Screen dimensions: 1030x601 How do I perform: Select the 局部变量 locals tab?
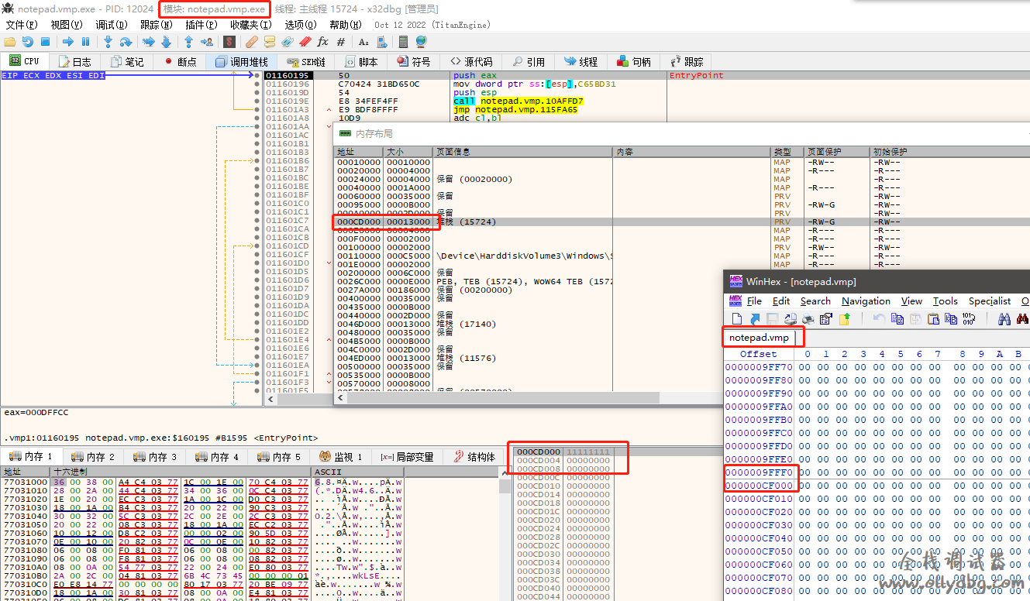[x=408, y=457]
